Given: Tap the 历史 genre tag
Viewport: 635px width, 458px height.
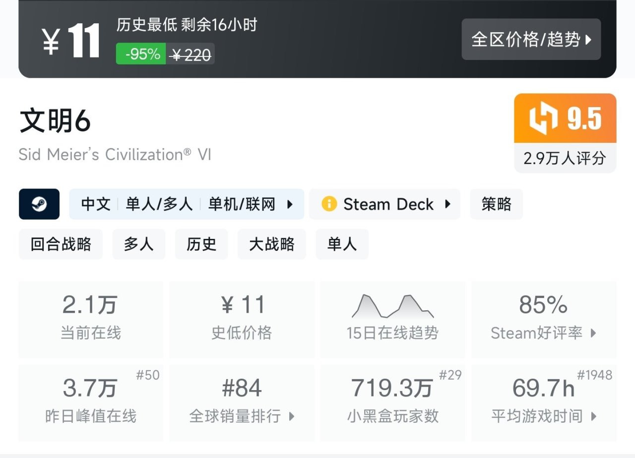Looking at the screenshot, I should pyautogui.click(x=201, y=244).
